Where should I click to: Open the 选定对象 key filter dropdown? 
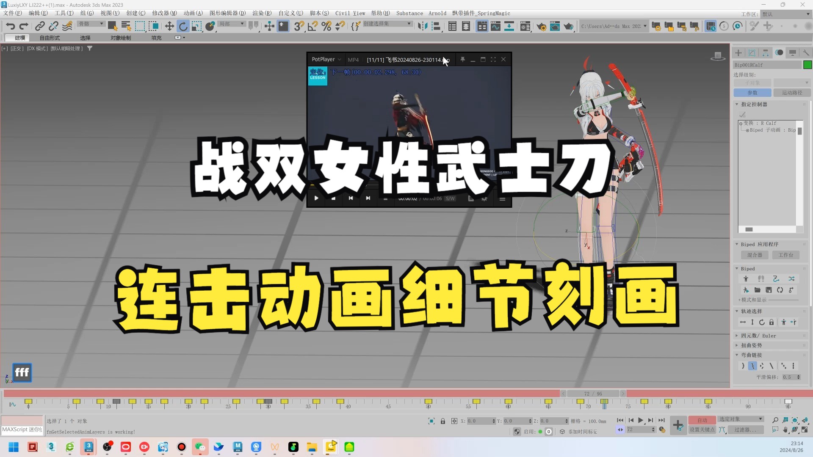[x=741, y=419]
